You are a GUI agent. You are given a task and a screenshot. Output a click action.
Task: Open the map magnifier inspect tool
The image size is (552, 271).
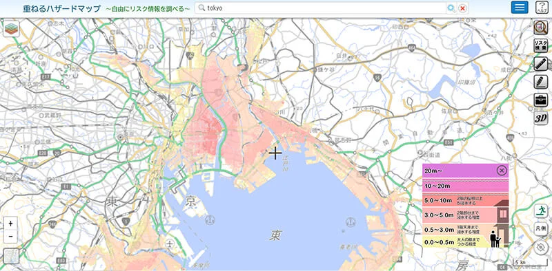coord(540,28)
